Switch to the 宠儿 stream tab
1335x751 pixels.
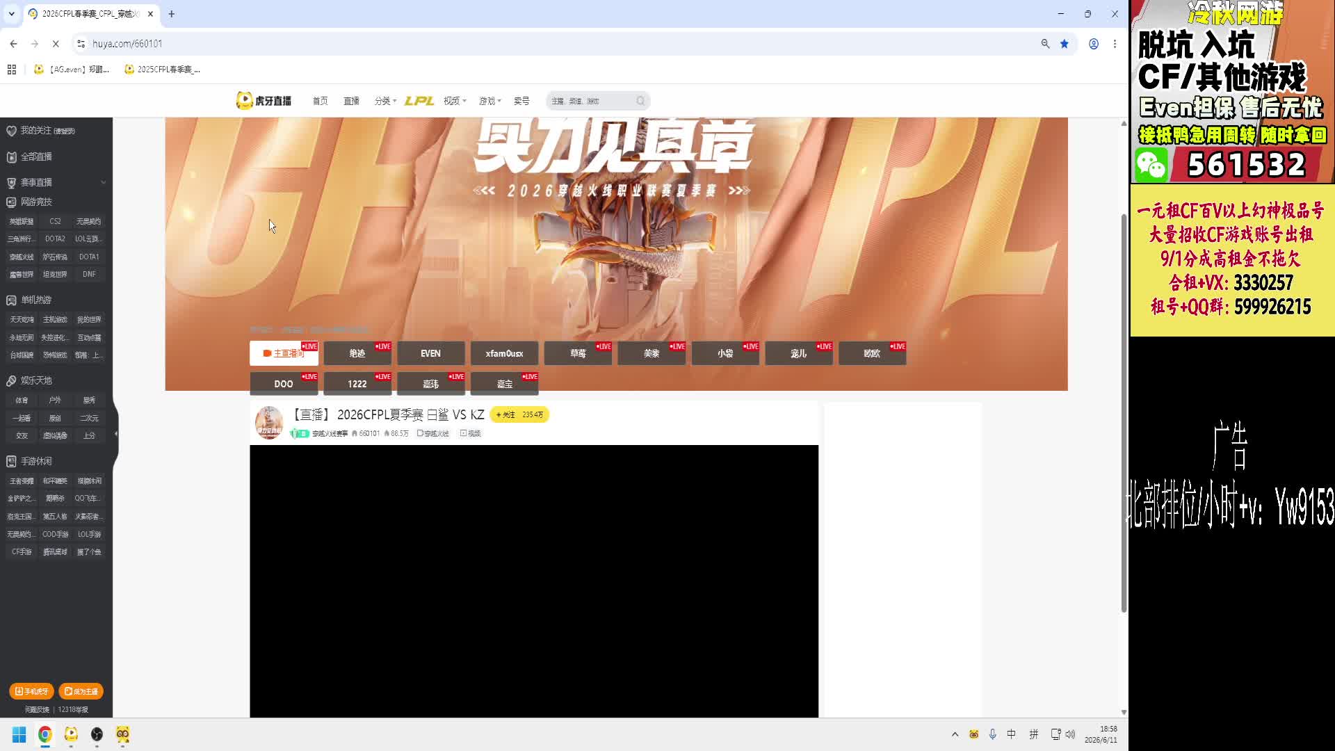(798, 353)
